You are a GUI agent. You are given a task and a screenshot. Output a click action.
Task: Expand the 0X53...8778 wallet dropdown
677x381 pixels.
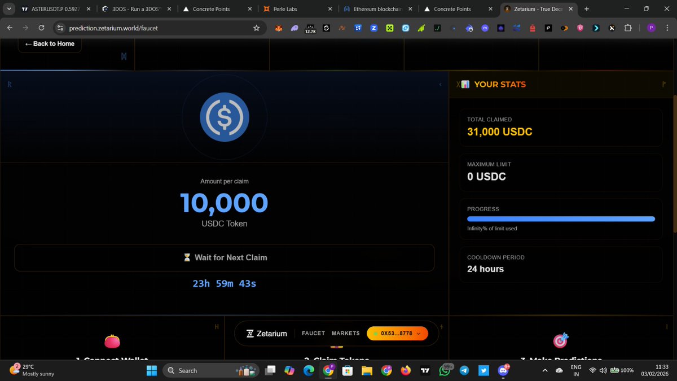pyautogui.click(x=397, y=333)
